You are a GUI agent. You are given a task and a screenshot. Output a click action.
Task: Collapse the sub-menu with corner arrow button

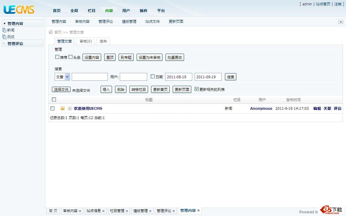(x=341, y=22)
